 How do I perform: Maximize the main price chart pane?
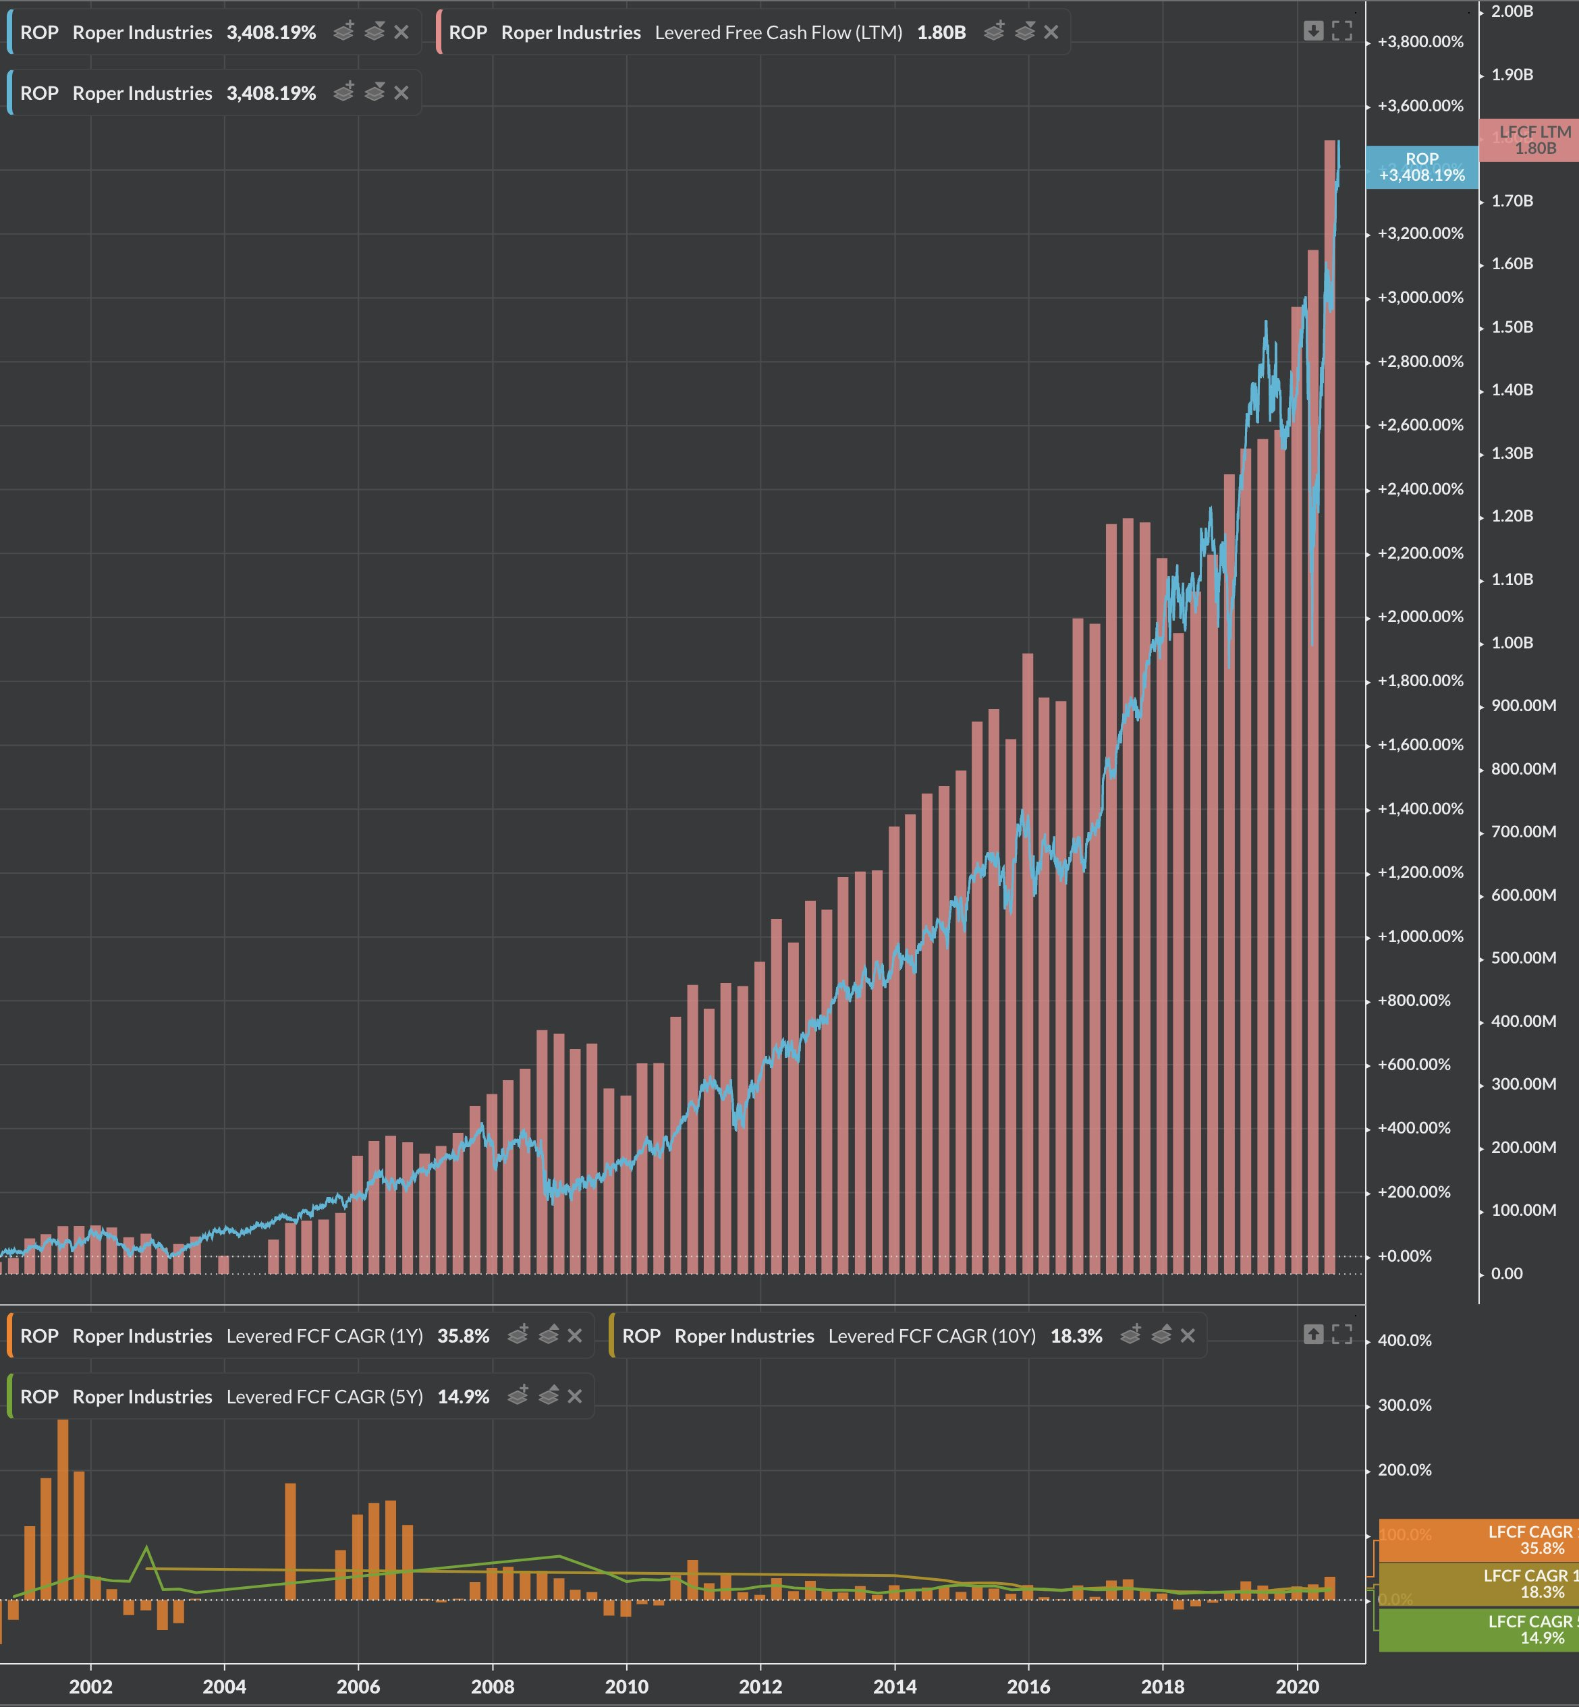(1342, 31)
